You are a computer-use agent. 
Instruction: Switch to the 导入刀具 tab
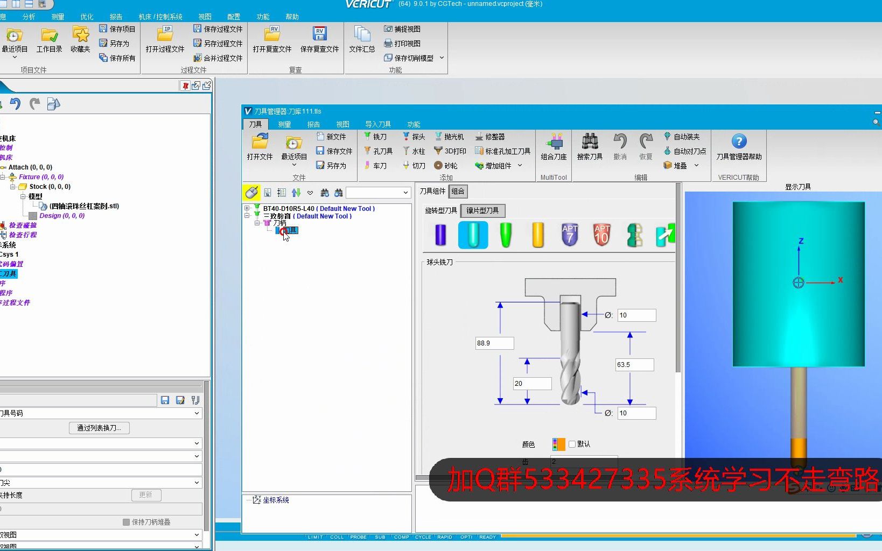378,124
